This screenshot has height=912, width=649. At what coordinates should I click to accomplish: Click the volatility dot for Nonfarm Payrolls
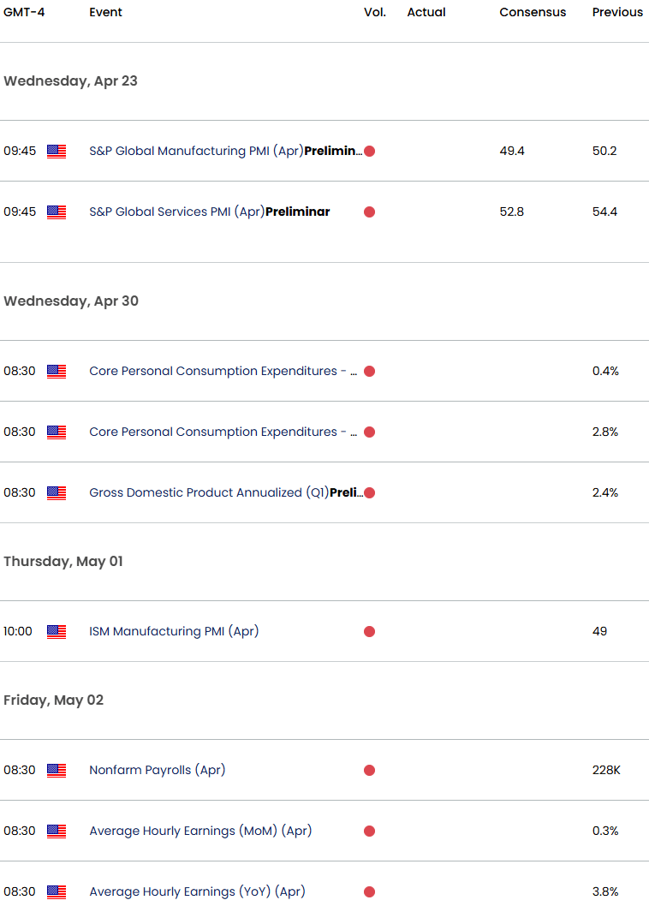(x=369, y=770)
